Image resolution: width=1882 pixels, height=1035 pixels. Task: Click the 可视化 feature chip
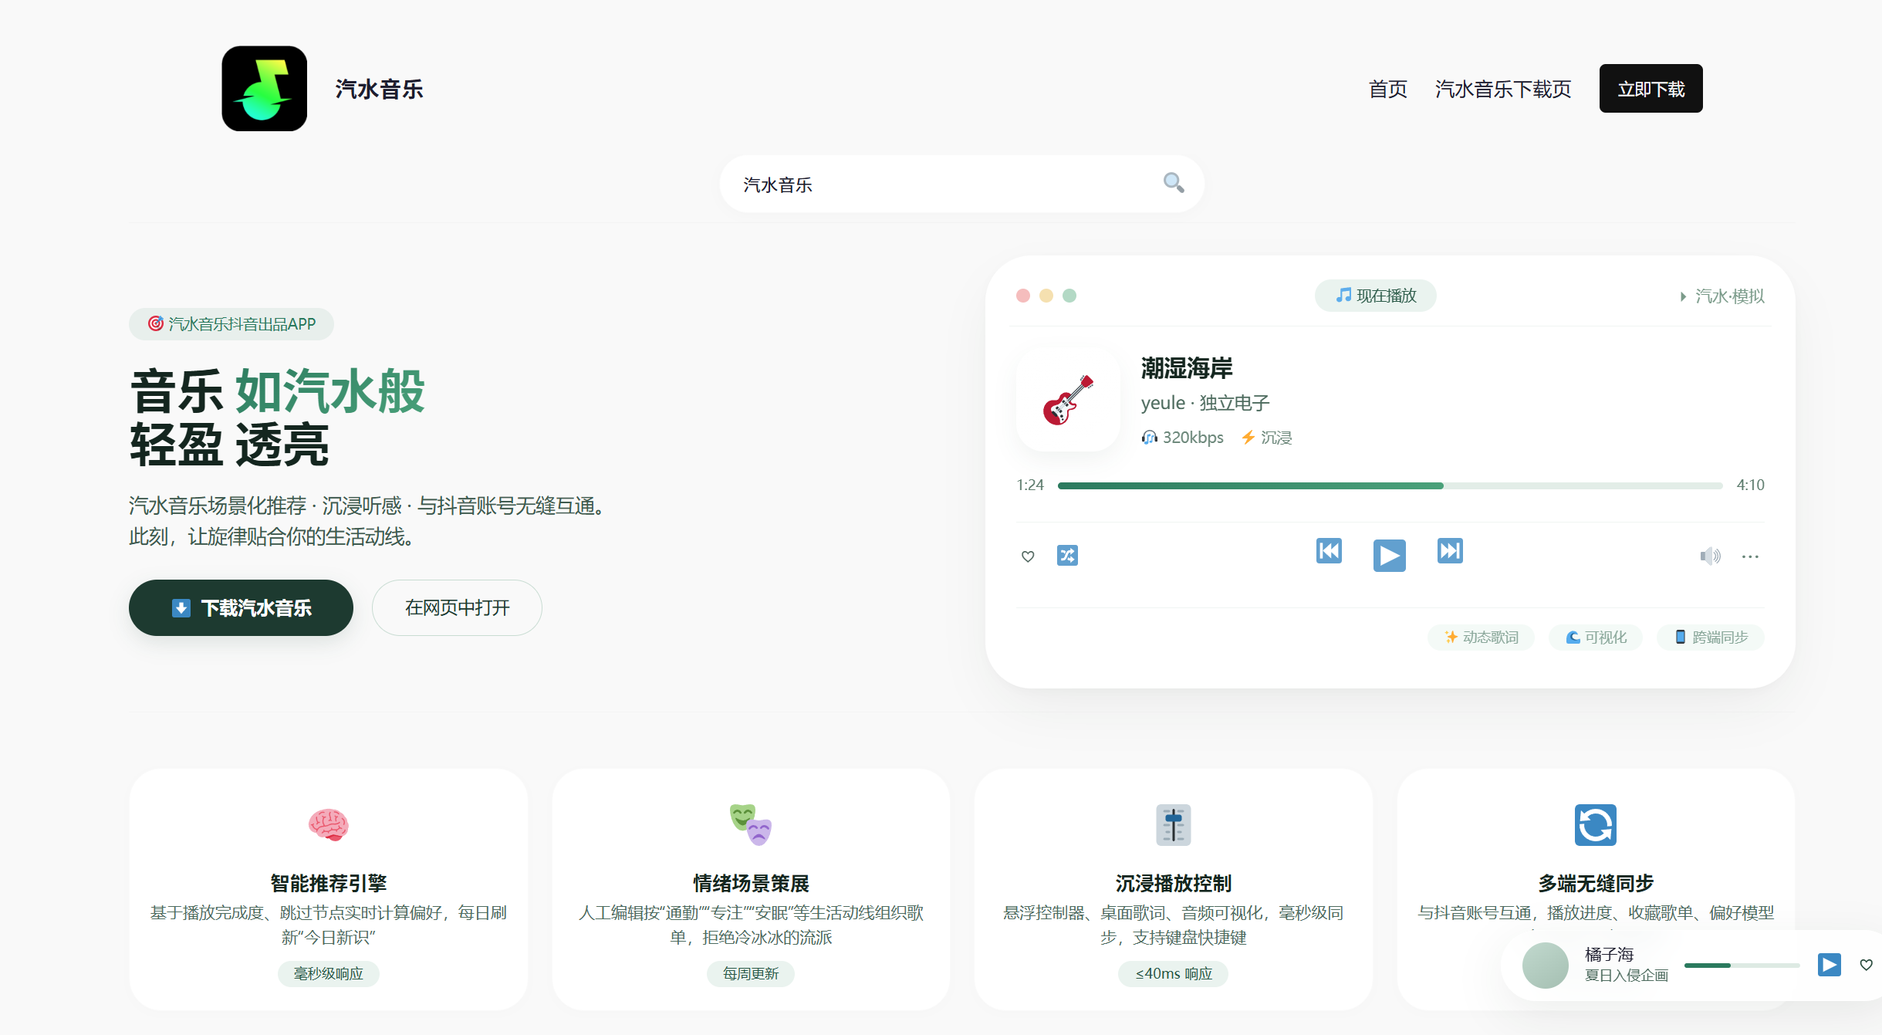click(1595, 638)
